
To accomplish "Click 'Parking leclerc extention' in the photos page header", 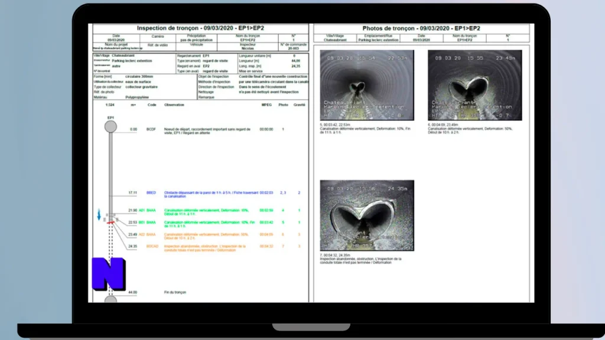I will pos(378,40).
